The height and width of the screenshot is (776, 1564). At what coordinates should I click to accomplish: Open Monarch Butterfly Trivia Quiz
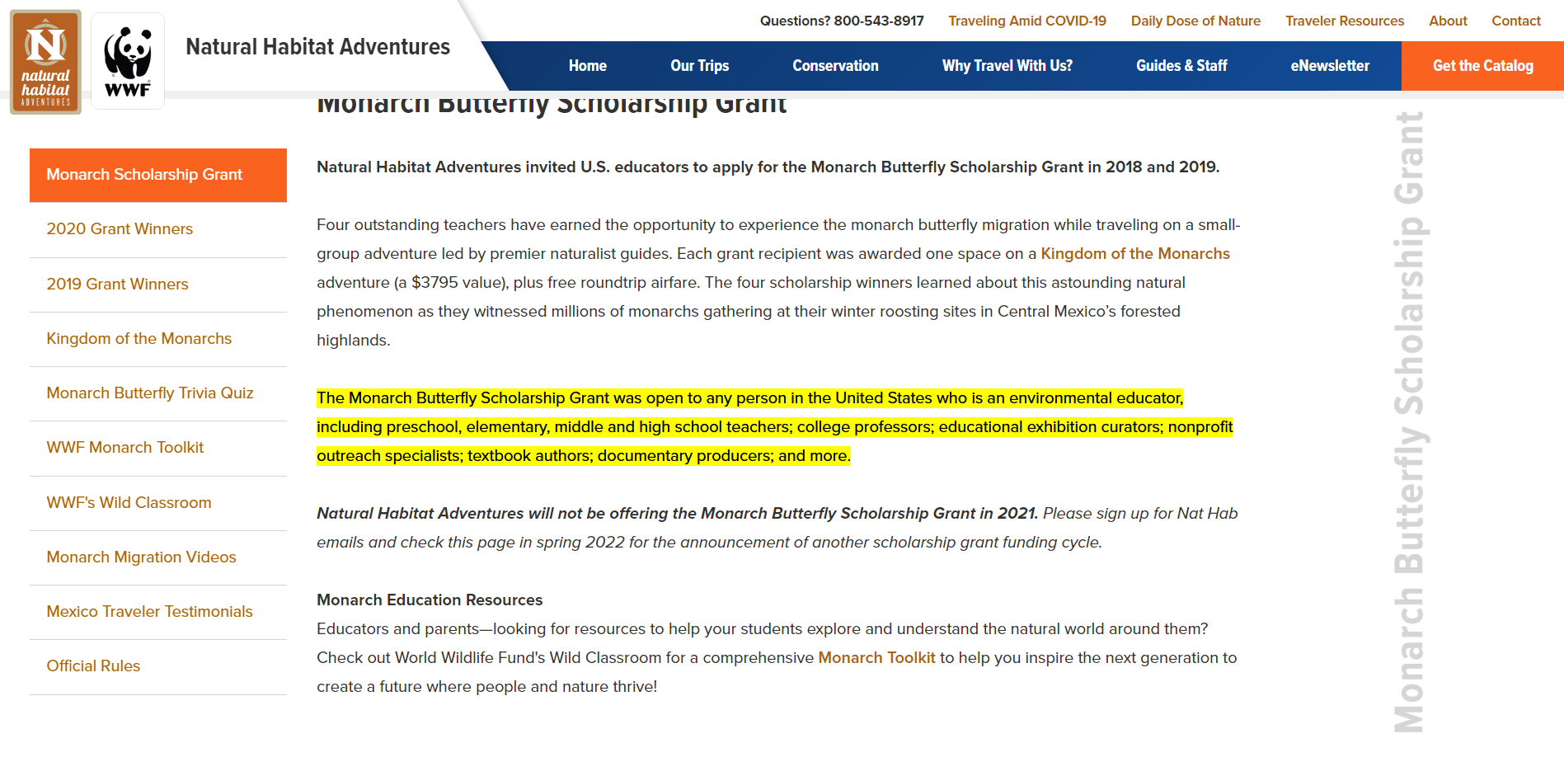(x=149, y=393)
